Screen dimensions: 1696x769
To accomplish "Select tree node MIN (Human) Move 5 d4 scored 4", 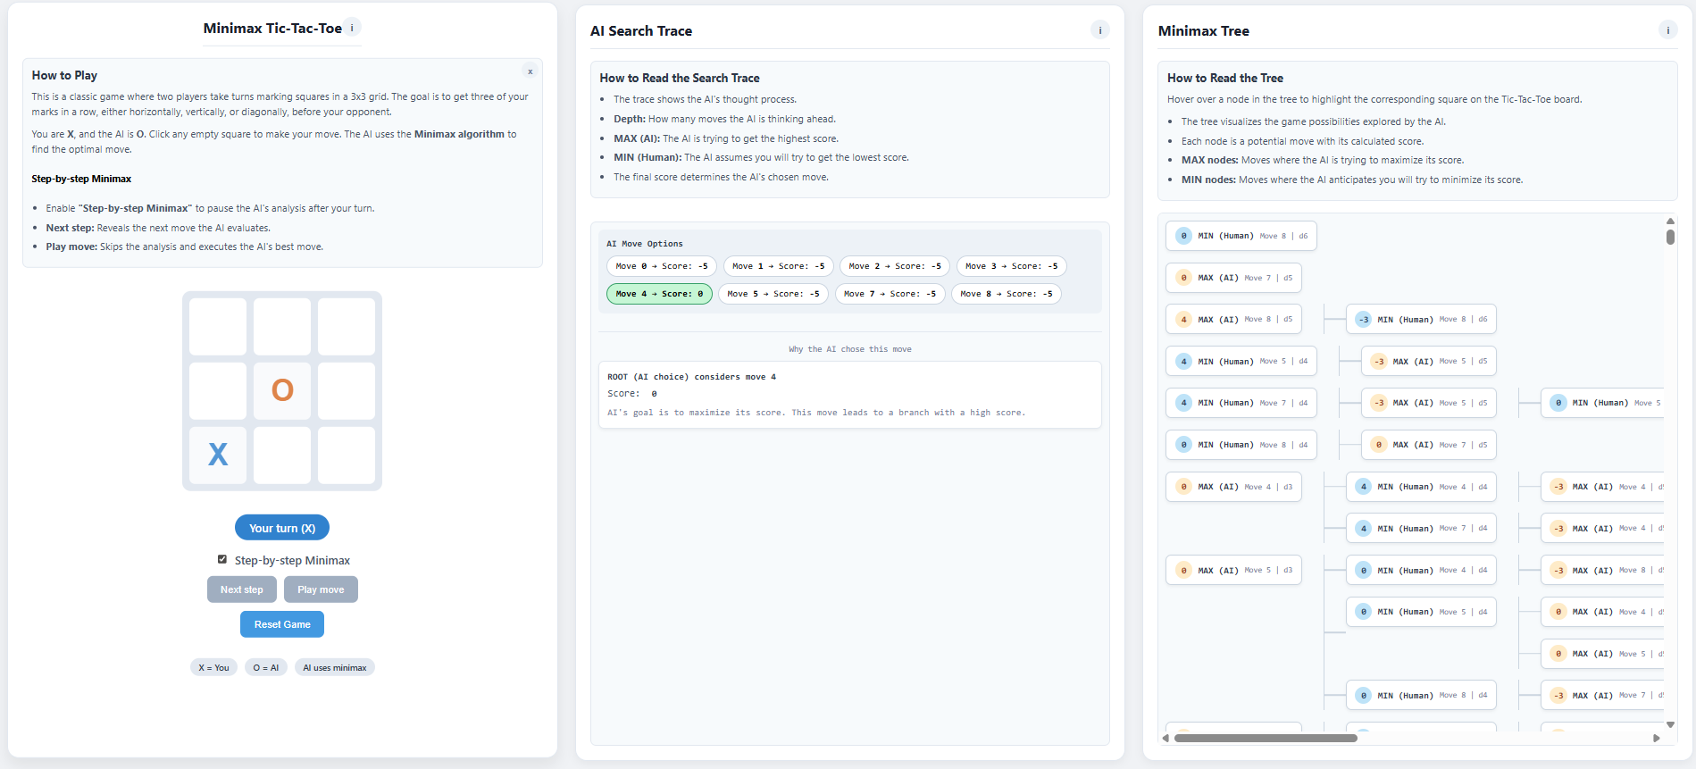I will click(x=1241, y=361).
